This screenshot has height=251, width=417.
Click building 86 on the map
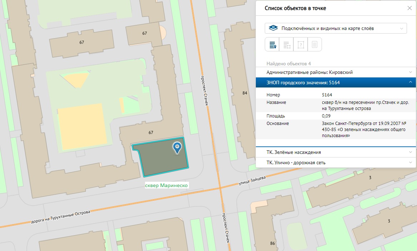273,243
